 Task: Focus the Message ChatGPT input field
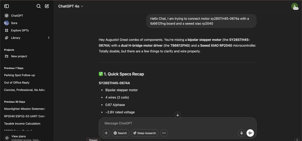[x=177, y=123]
